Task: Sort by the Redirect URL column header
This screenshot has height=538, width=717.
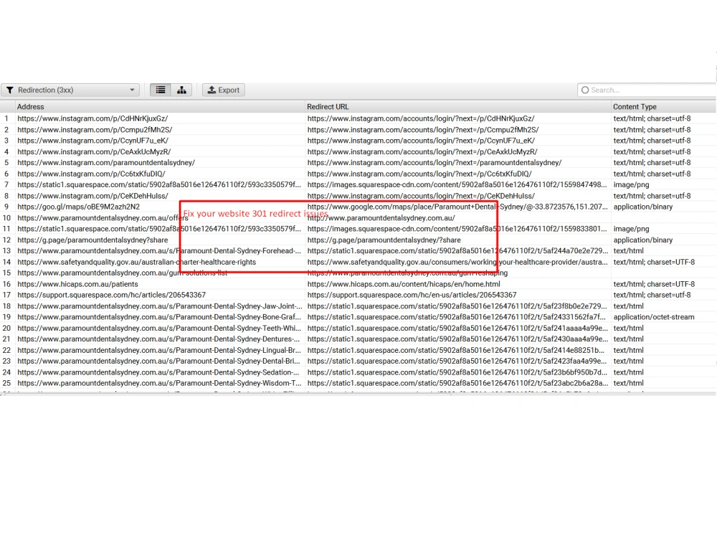Action: click(328, 107)
